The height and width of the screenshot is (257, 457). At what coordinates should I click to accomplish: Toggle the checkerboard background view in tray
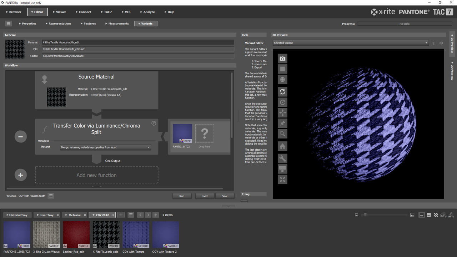(436, 215)
